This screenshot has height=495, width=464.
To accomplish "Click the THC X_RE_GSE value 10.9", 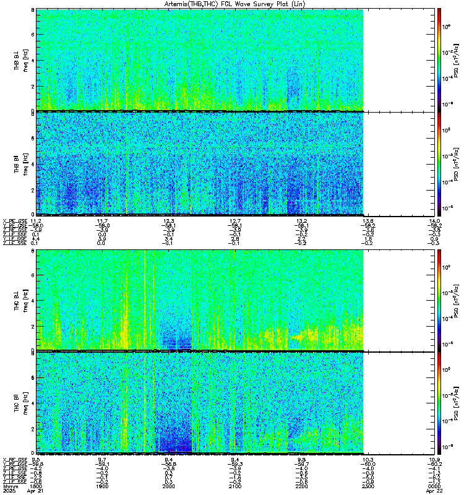I will coord(434,460).
